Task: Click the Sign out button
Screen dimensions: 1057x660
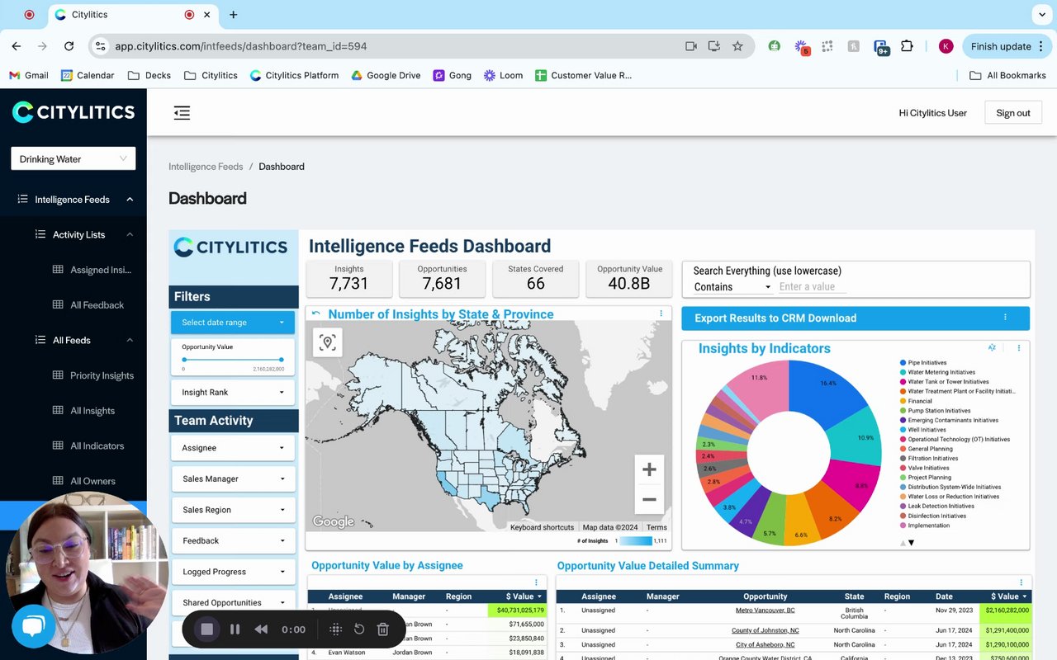Action: click(1013, 113)
